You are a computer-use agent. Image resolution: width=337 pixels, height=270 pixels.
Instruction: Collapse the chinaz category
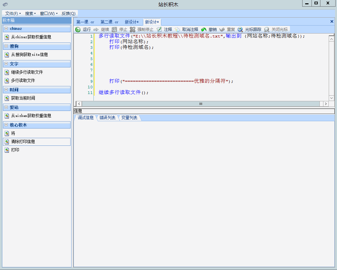pyautogui.click(x=6, y=29)
